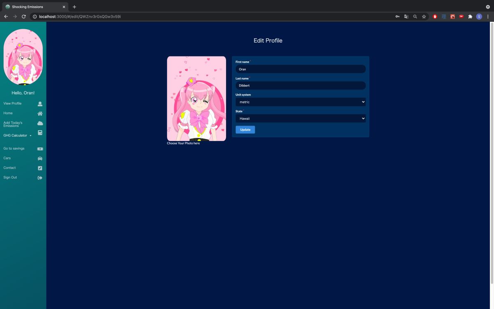Click the Hello, Oran! greeting text

click(x=23, y=93)
